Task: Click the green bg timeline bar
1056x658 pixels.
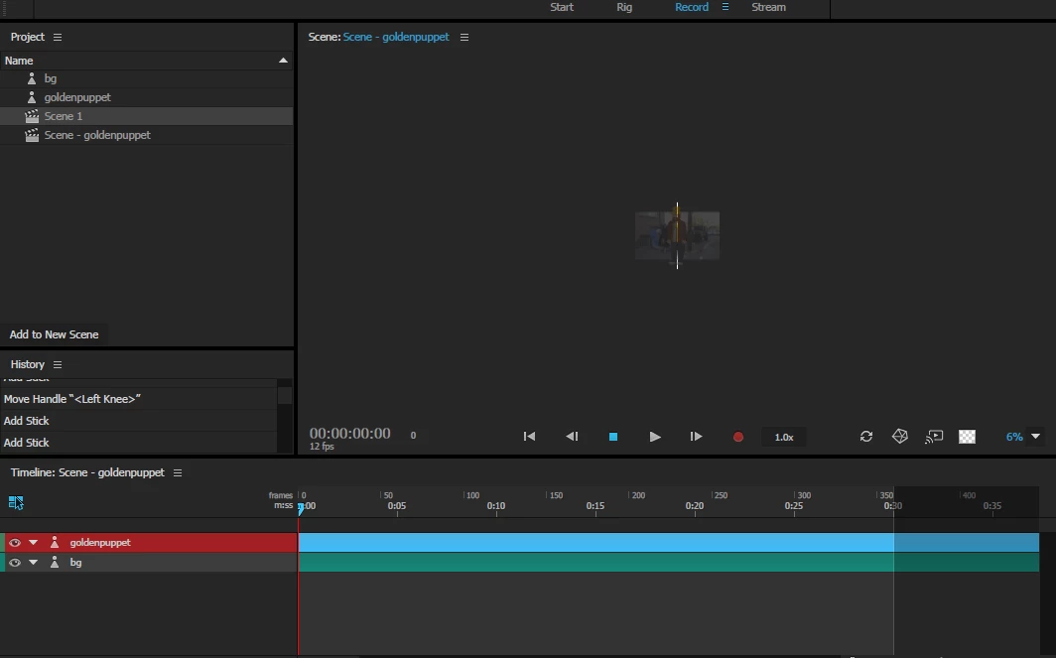Action: coord(669,563)
